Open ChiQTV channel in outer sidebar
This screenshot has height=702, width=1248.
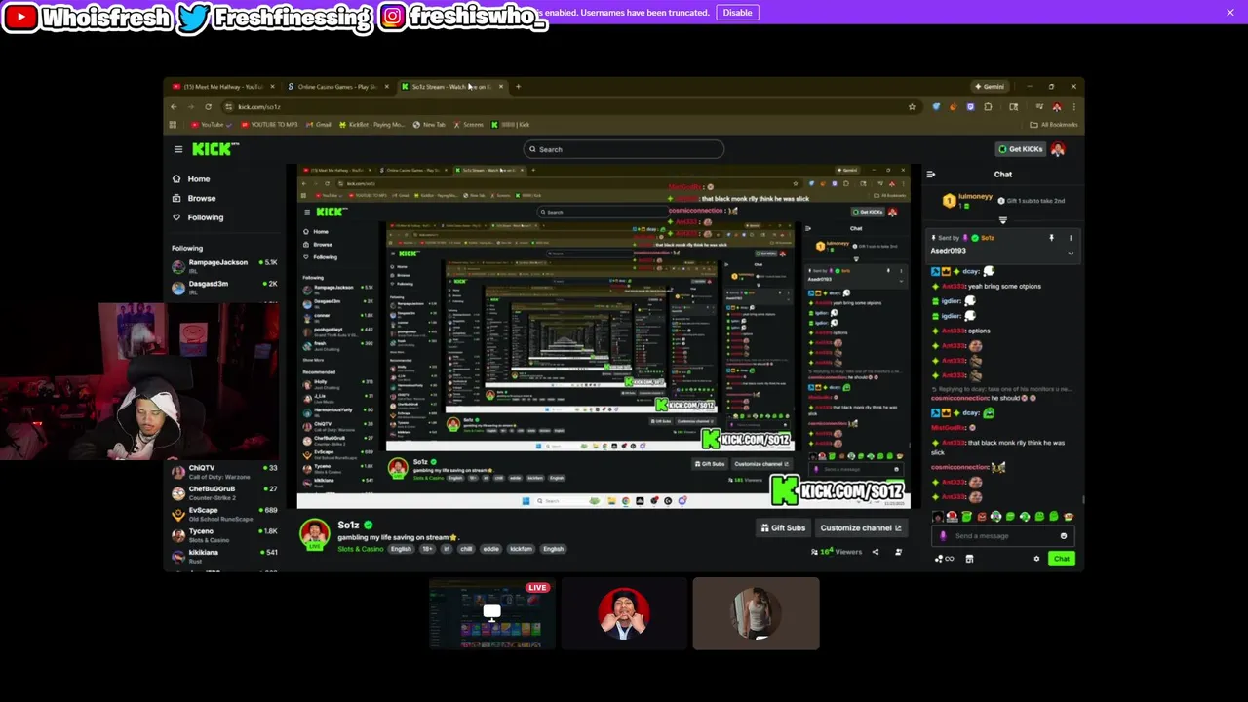[224, 472]
